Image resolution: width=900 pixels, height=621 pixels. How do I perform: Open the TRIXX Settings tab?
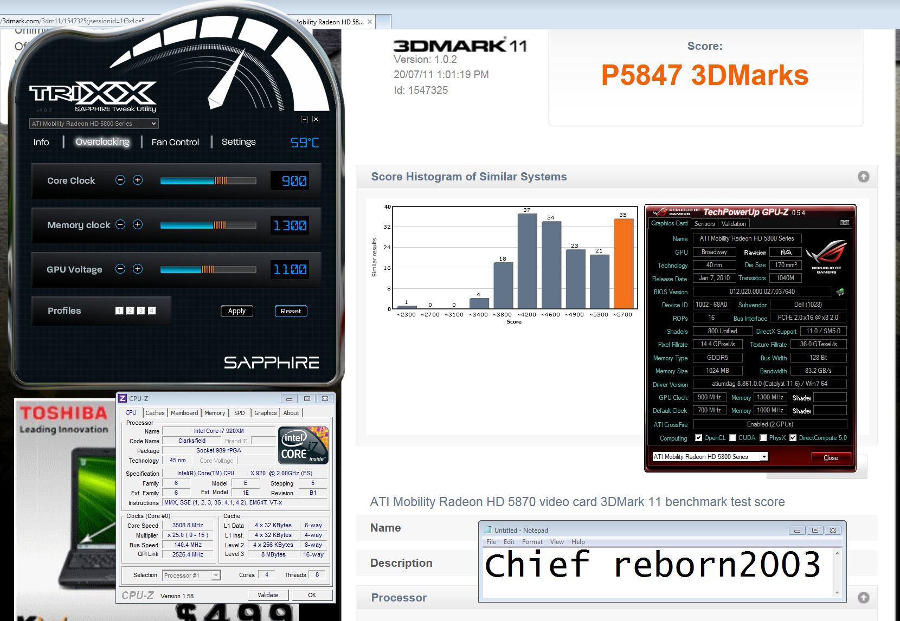239,142
